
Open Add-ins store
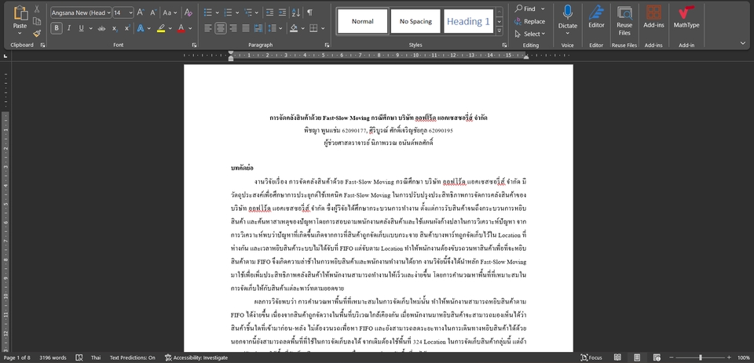coord(653,16)
